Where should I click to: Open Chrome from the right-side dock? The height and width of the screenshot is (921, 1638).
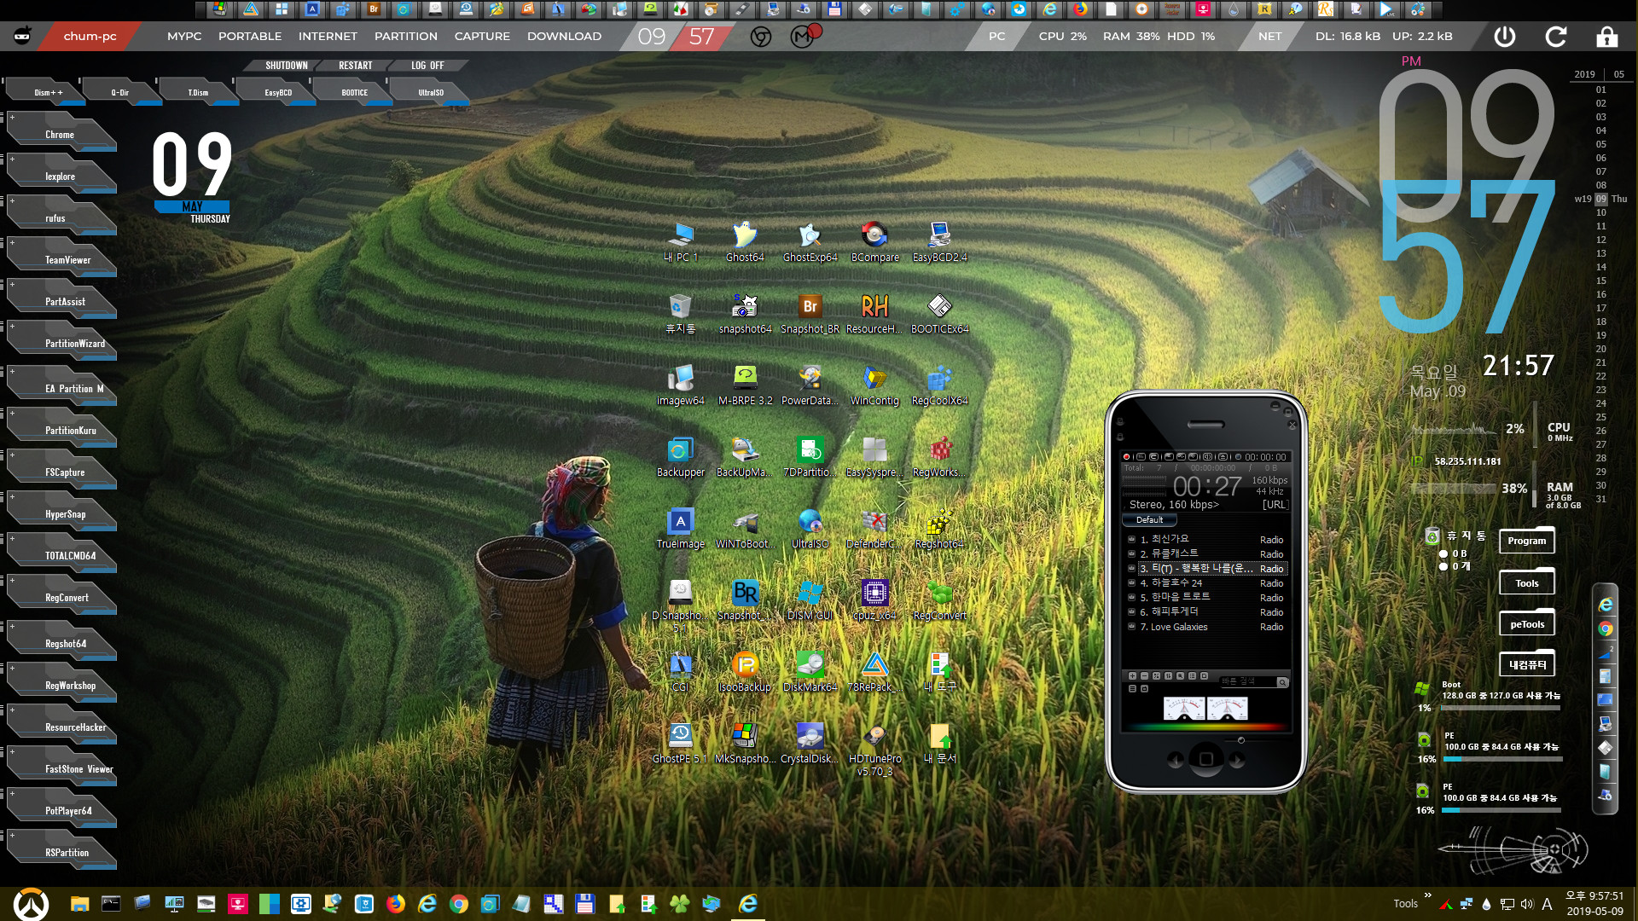tap(1606, 628)
